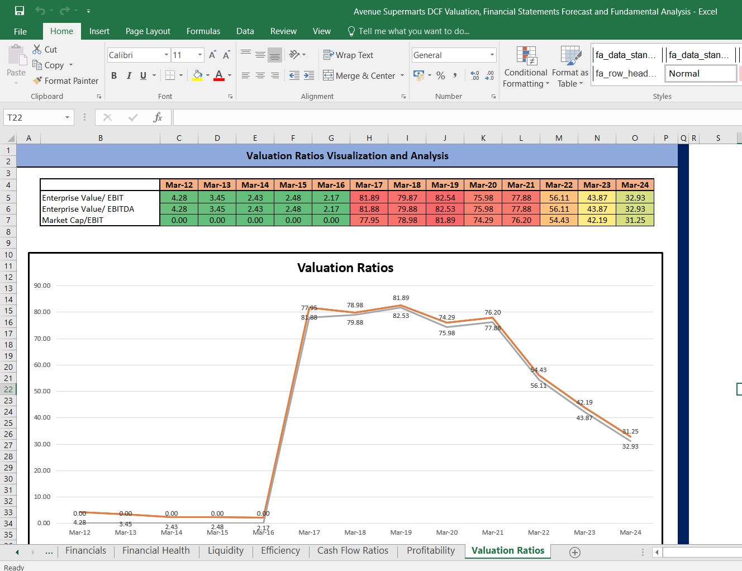Open the Data ribbon tab

pyautogui.click(x=245, y=31)
